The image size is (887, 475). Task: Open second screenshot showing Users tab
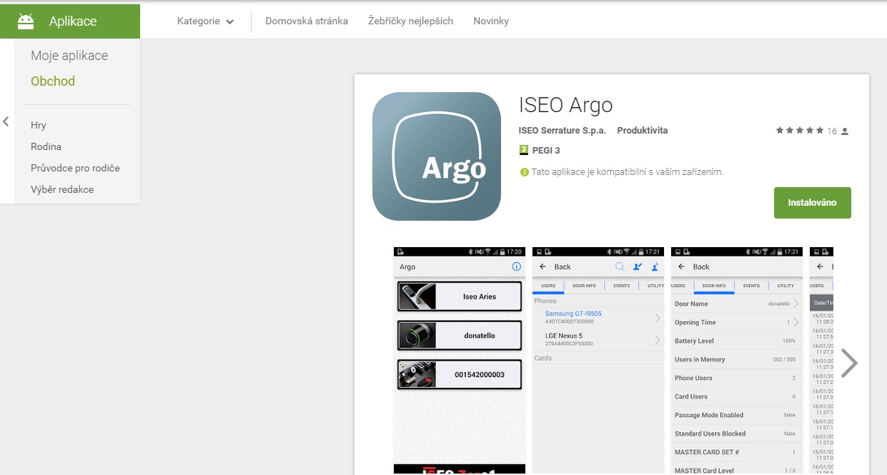tap(598, 361)
